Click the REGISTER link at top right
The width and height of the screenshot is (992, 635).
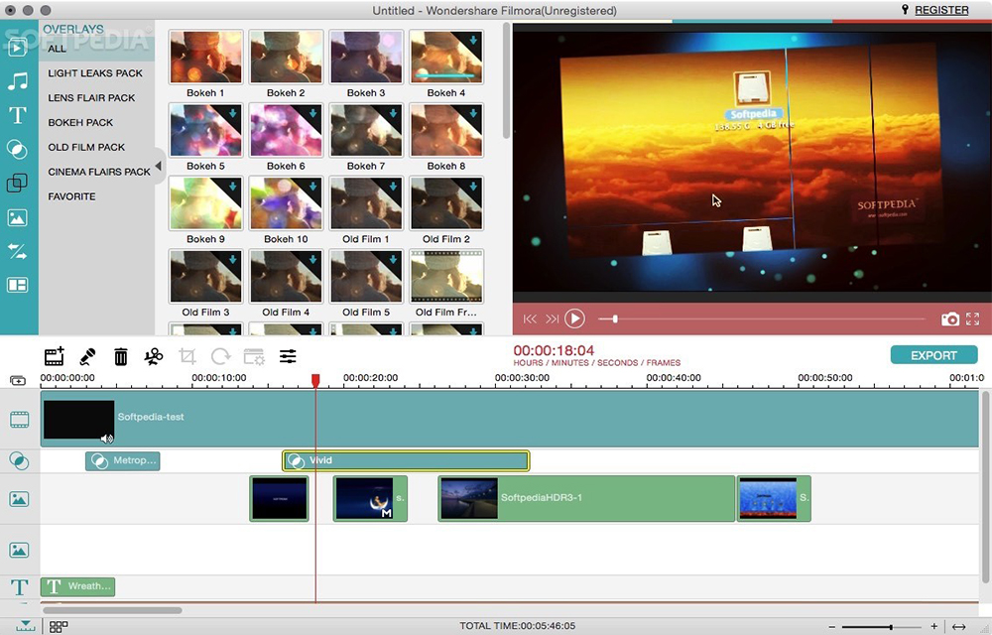[x=940, y=10]
